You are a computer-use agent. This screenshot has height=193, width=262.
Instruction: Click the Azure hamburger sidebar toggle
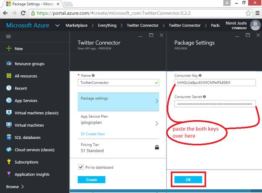point(8,36)
